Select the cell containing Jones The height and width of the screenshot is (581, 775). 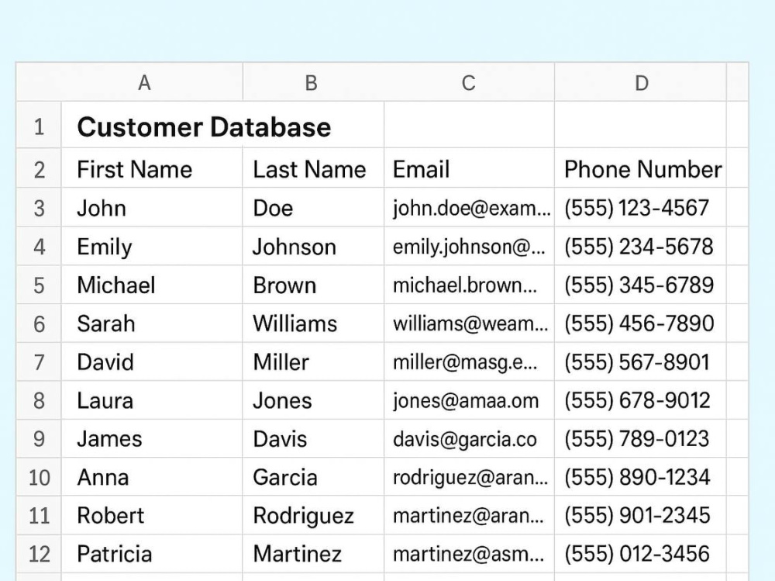pos(313,399)
